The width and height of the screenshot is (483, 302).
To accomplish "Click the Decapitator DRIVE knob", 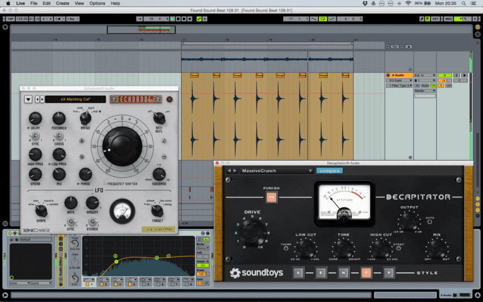I will [x=252, y=233].
